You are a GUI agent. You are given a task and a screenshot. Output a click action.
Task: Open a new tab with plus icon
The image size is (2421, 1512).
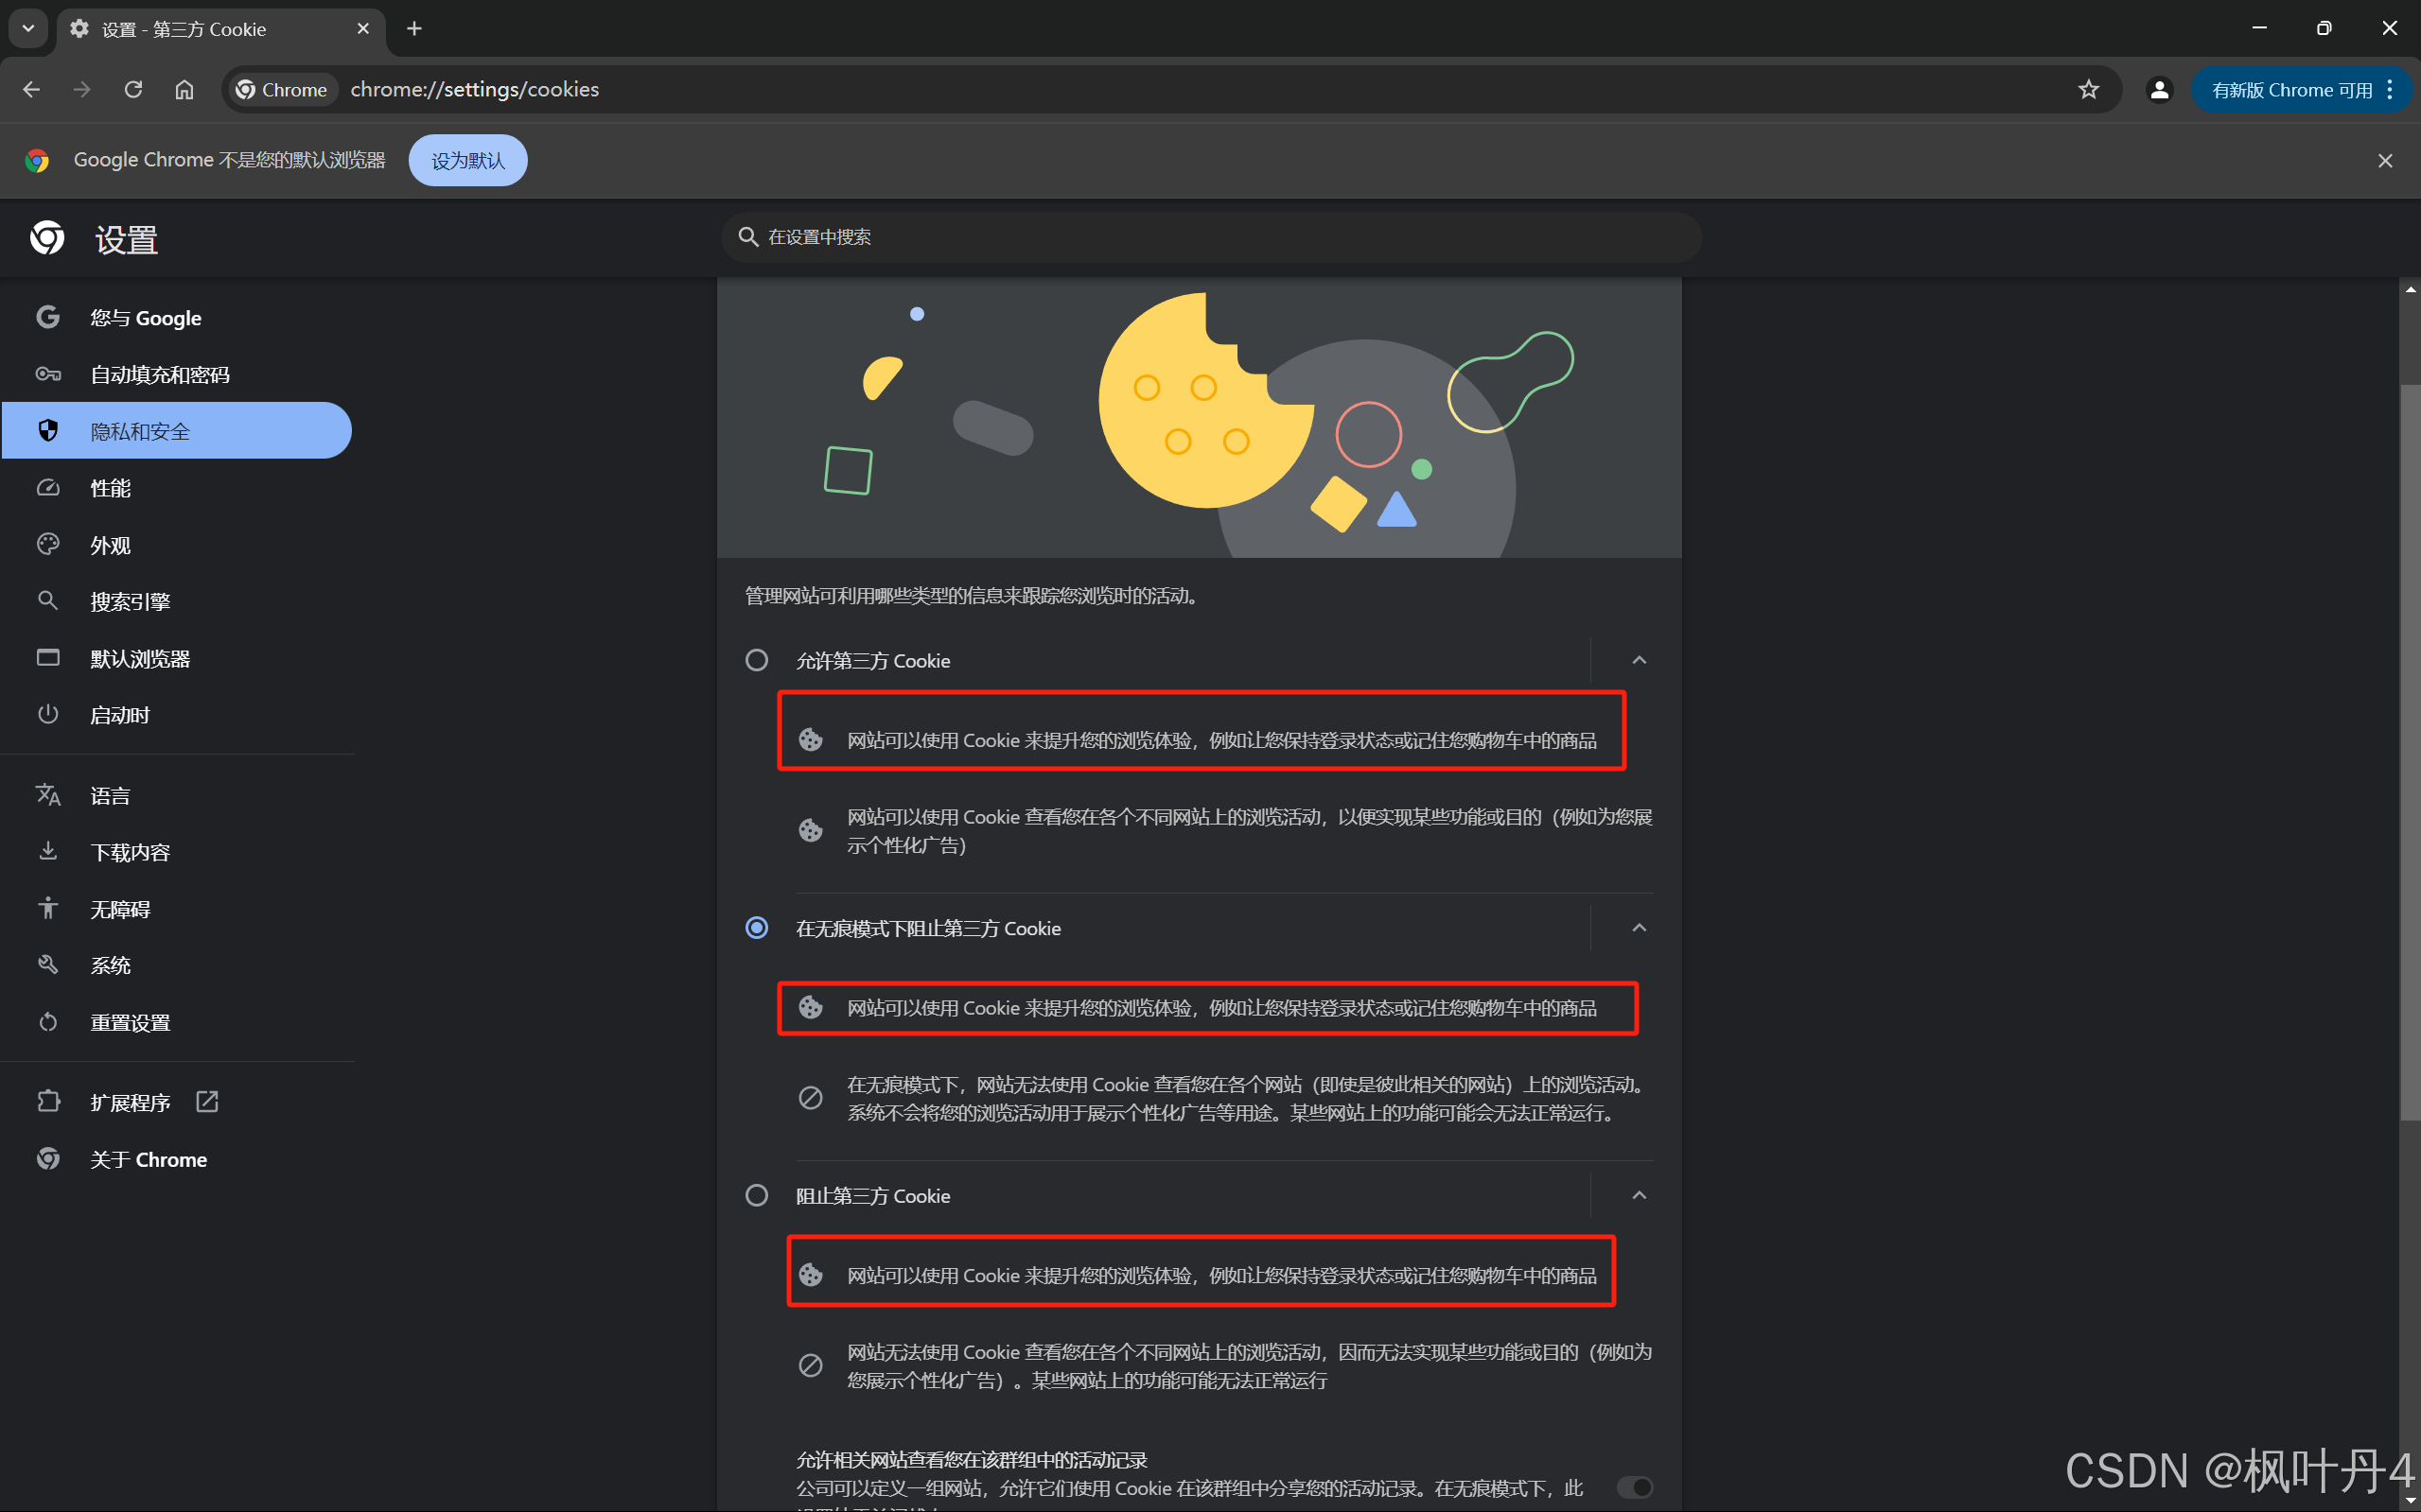tap(414, 28)
